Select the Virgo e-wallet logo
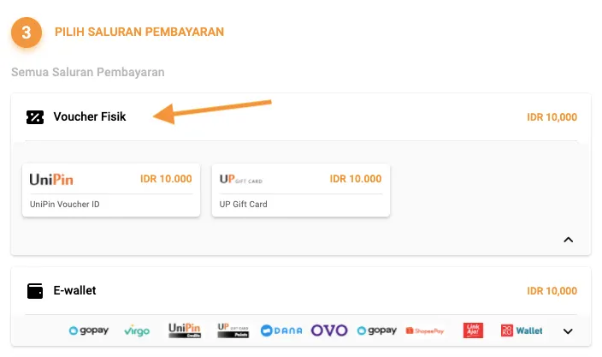The image size is (602, 357). tap(137, 330)
